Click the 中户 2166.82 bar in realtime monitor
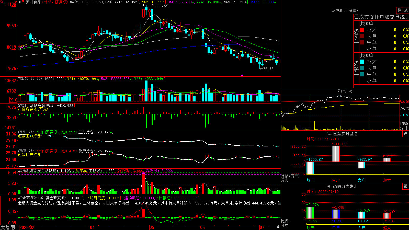 [336, 154]
